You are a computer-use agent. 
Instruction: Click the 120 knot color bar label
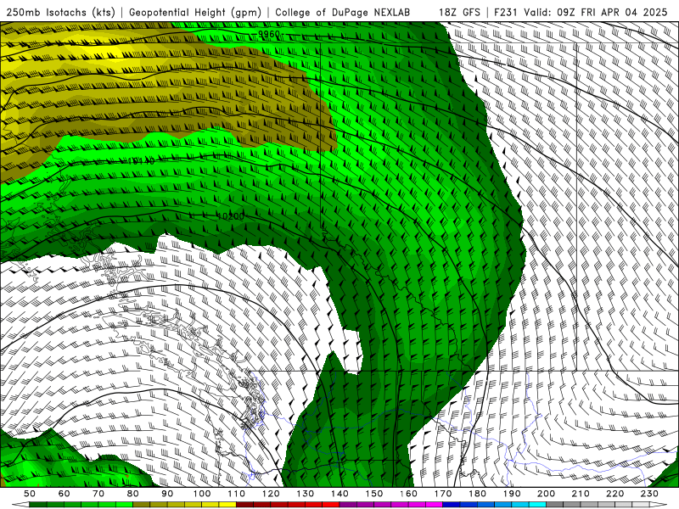271,494
